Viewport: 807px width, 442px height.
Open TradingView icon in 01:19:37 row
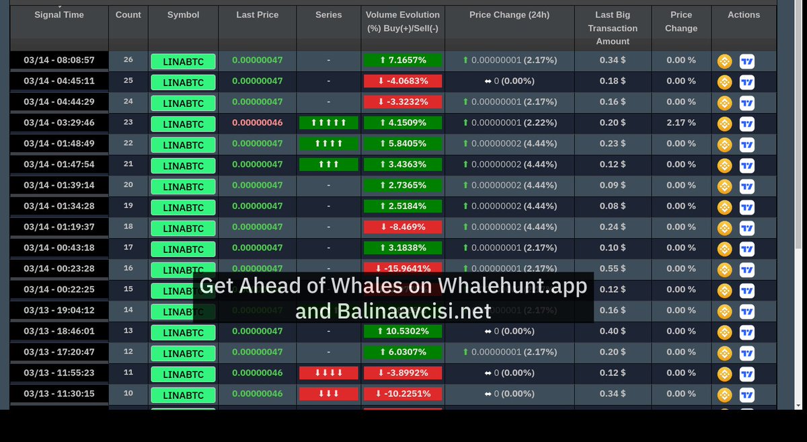point(746,228)
